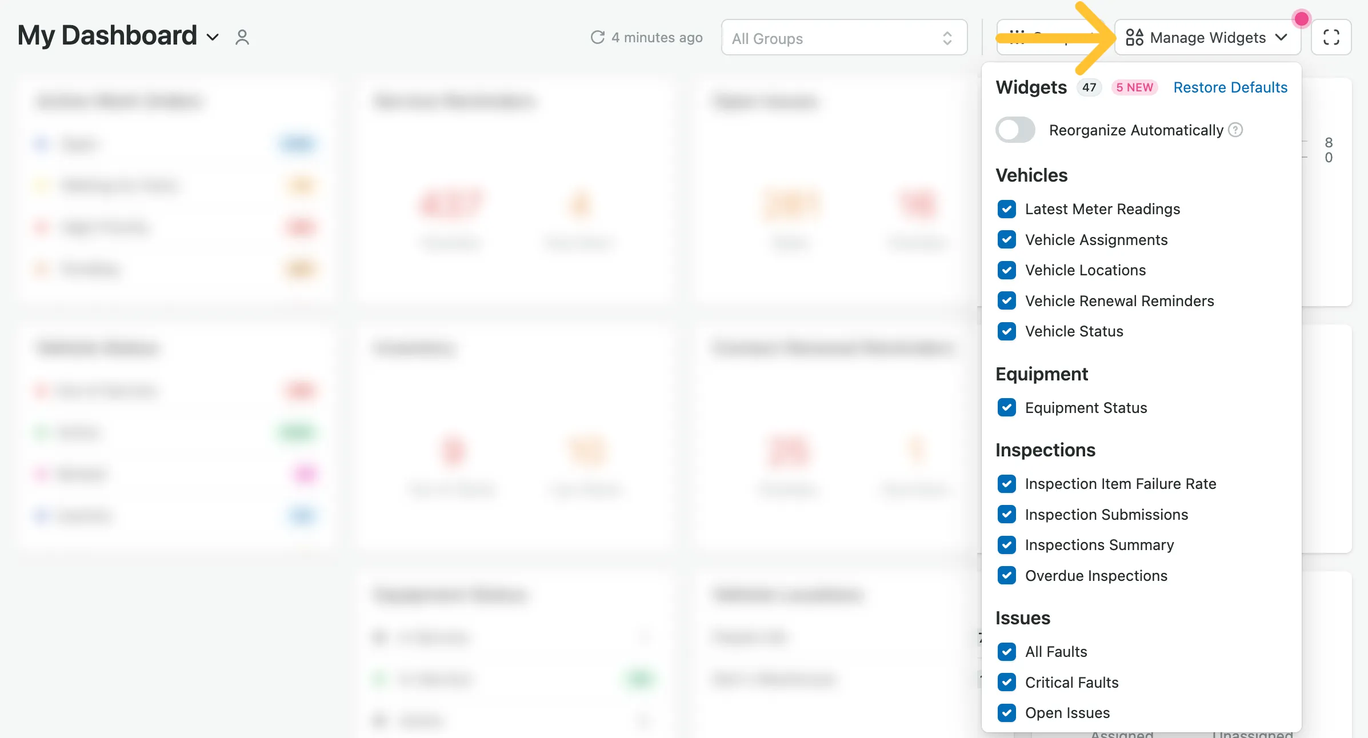Click the widget grid icon on Manage Widgets
Viewport: 1368px width, 738px height.
click(x=1134, y=37)
